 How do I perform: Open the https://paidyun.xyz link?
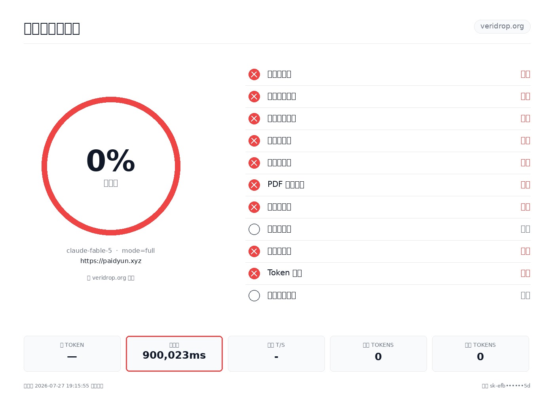111,261
